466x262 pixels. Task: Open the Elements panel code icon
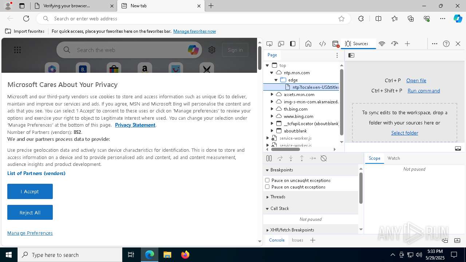323,44
